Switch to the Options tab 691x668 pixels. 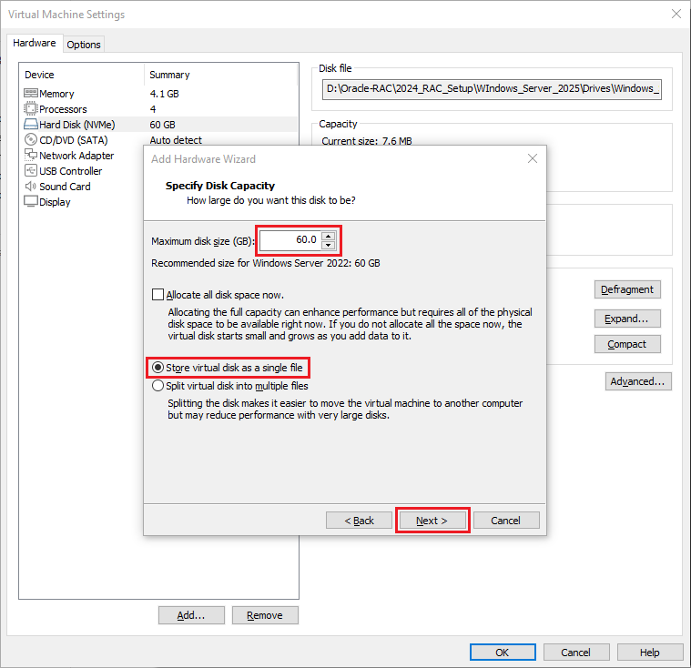(x=84, y=45)
